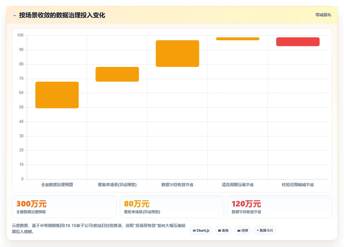Viewport: 344px width, 247px height.
Task: Click the red bar for 校验范围缩减节省
Action: point(298,42)
